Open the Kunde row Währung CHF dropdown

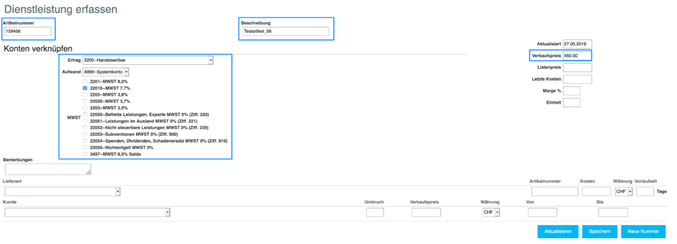pyautogui.click(x=491, y=212)
